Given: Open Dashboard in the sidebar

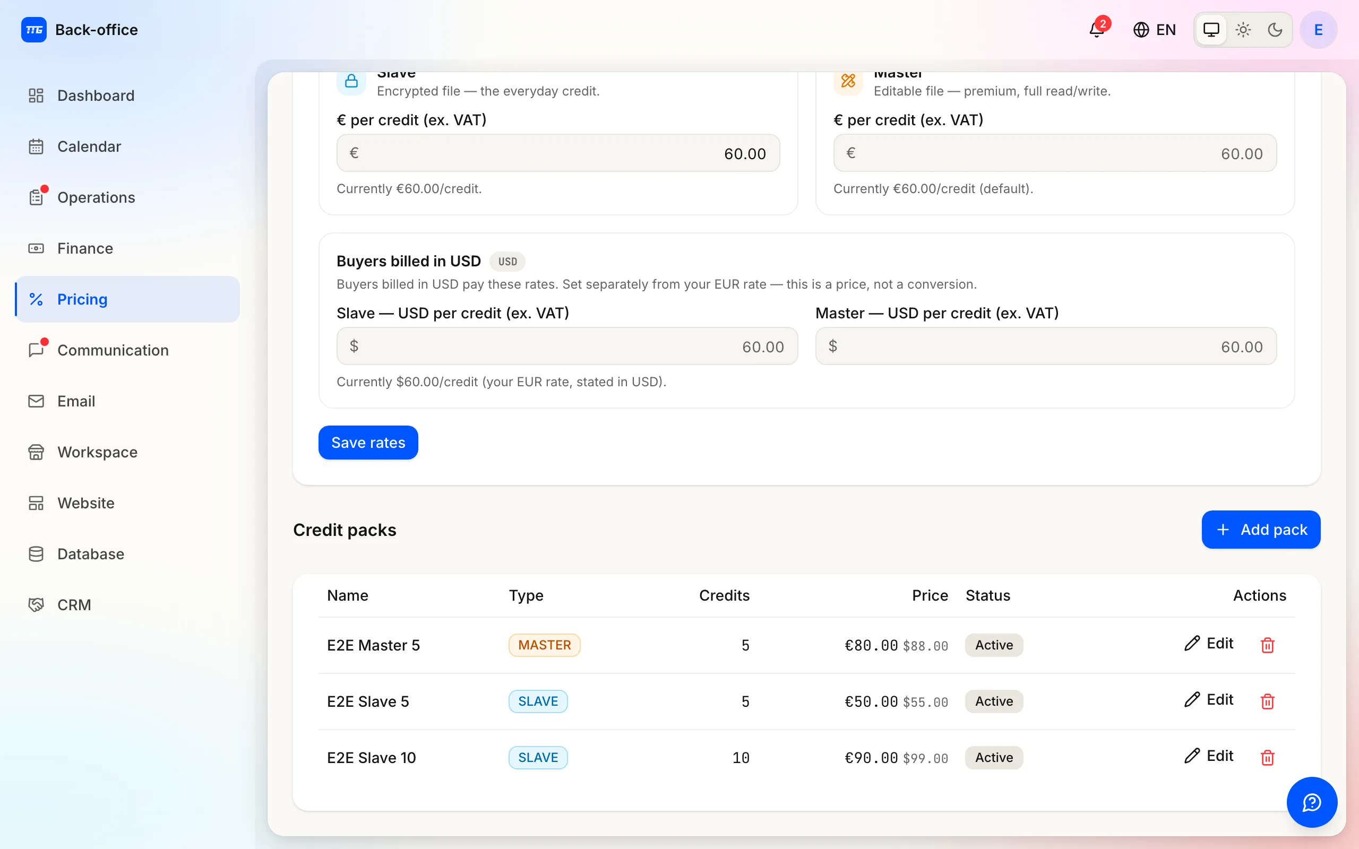Looking at the screenshot, I should click(127, 96).
